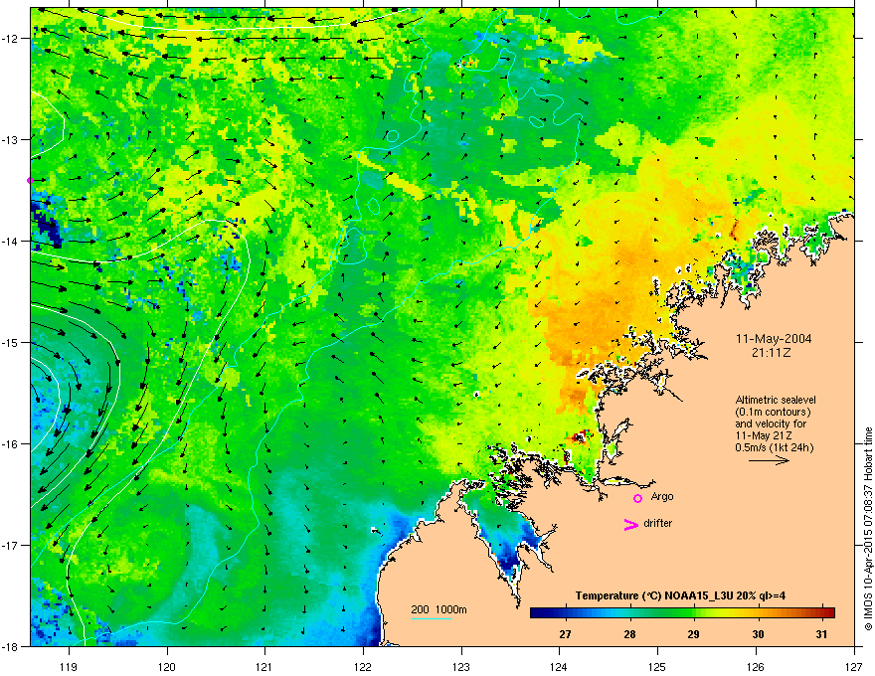Click the longitude axis label 127
This screenshot has width=875, height=676.
tap(853, 666)
